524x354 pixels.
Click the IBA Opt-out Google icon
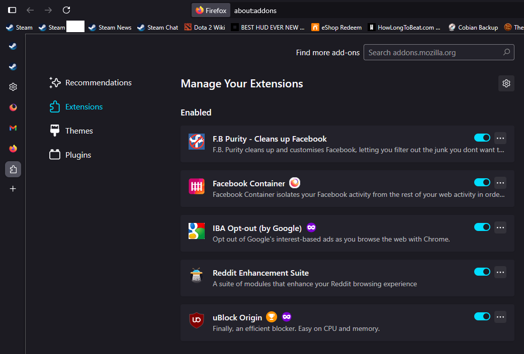pyautogui.click(x=197, y=231)
